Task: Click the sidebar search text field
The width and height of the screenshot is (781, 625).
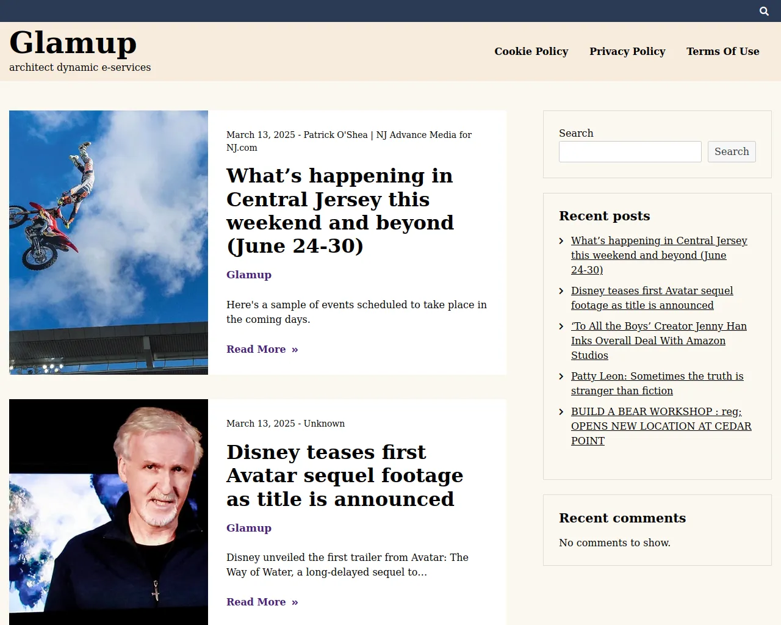Action: click(x=630, y=151)
